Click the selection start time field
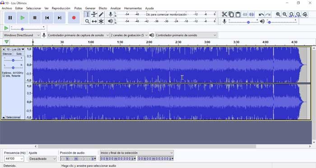 [118, 159]
